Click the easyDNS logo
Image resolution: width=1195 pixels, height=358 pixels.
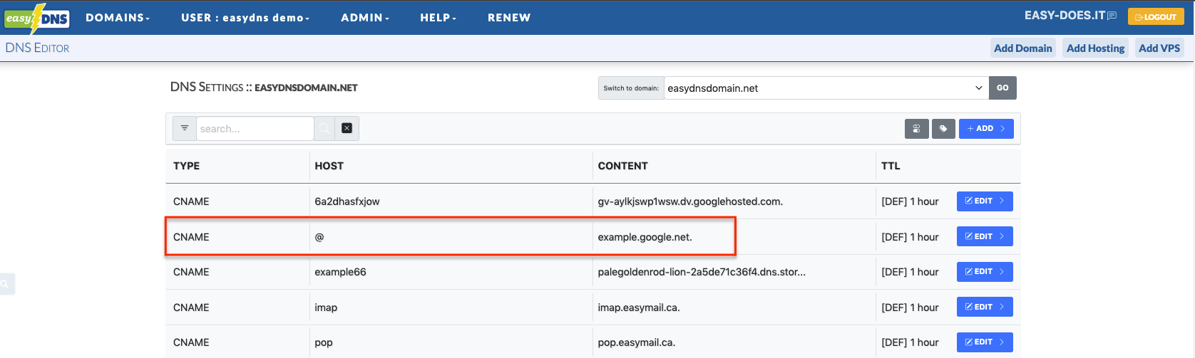tap(37, 19)
